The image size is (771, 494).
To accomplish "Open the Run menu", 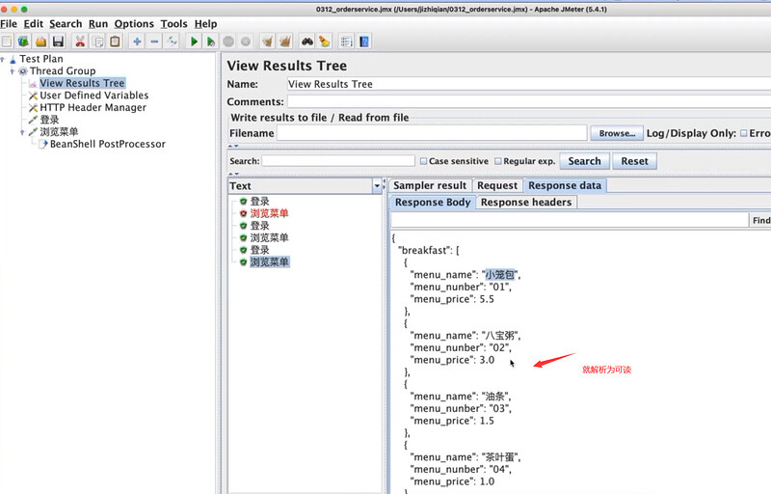I will (x=98, y=23).
